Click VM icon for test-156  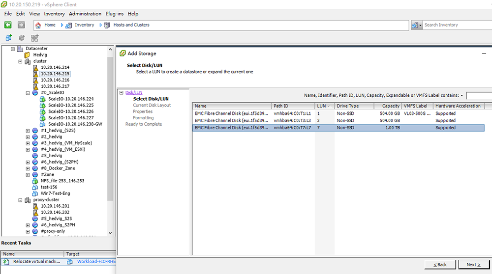click(35, 187)
